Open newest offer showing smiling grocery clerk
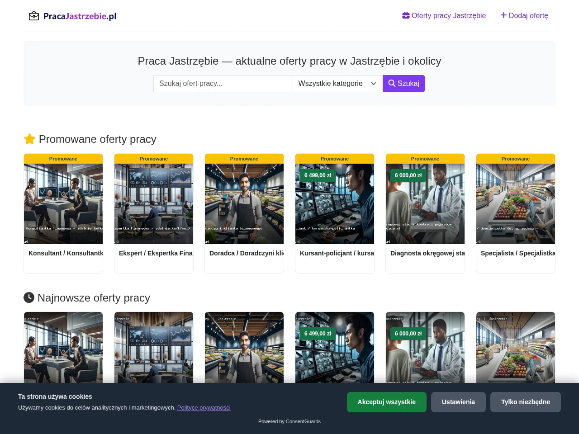Image resolution: width=579 pixels, height=434 pixels. 244,347
